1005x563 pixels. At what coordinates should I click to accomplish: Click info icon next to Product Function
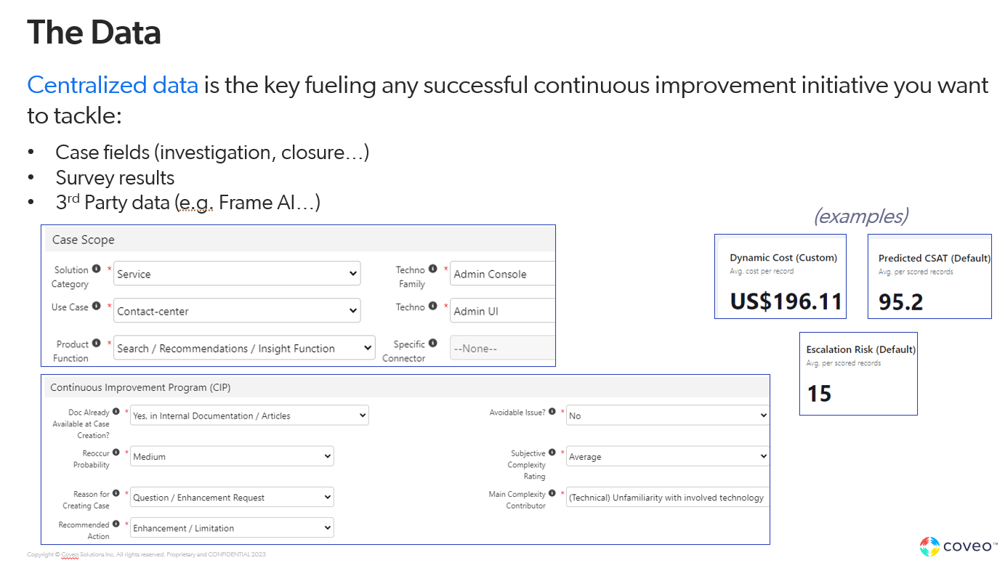pos(97,344)
